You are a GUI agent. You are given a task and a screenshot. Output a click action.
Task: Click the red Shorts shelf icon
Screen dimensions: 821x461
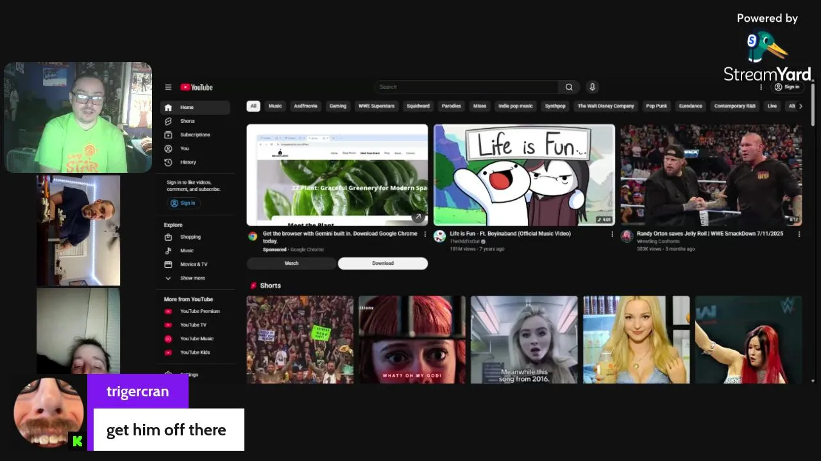click(x=253, y=286)
